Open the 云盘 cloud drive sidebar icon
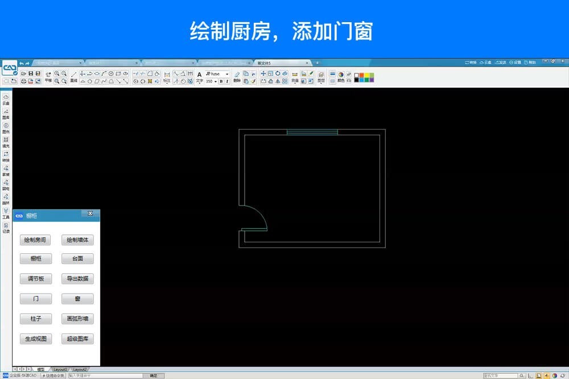569x379 pixels. (6, 100)
